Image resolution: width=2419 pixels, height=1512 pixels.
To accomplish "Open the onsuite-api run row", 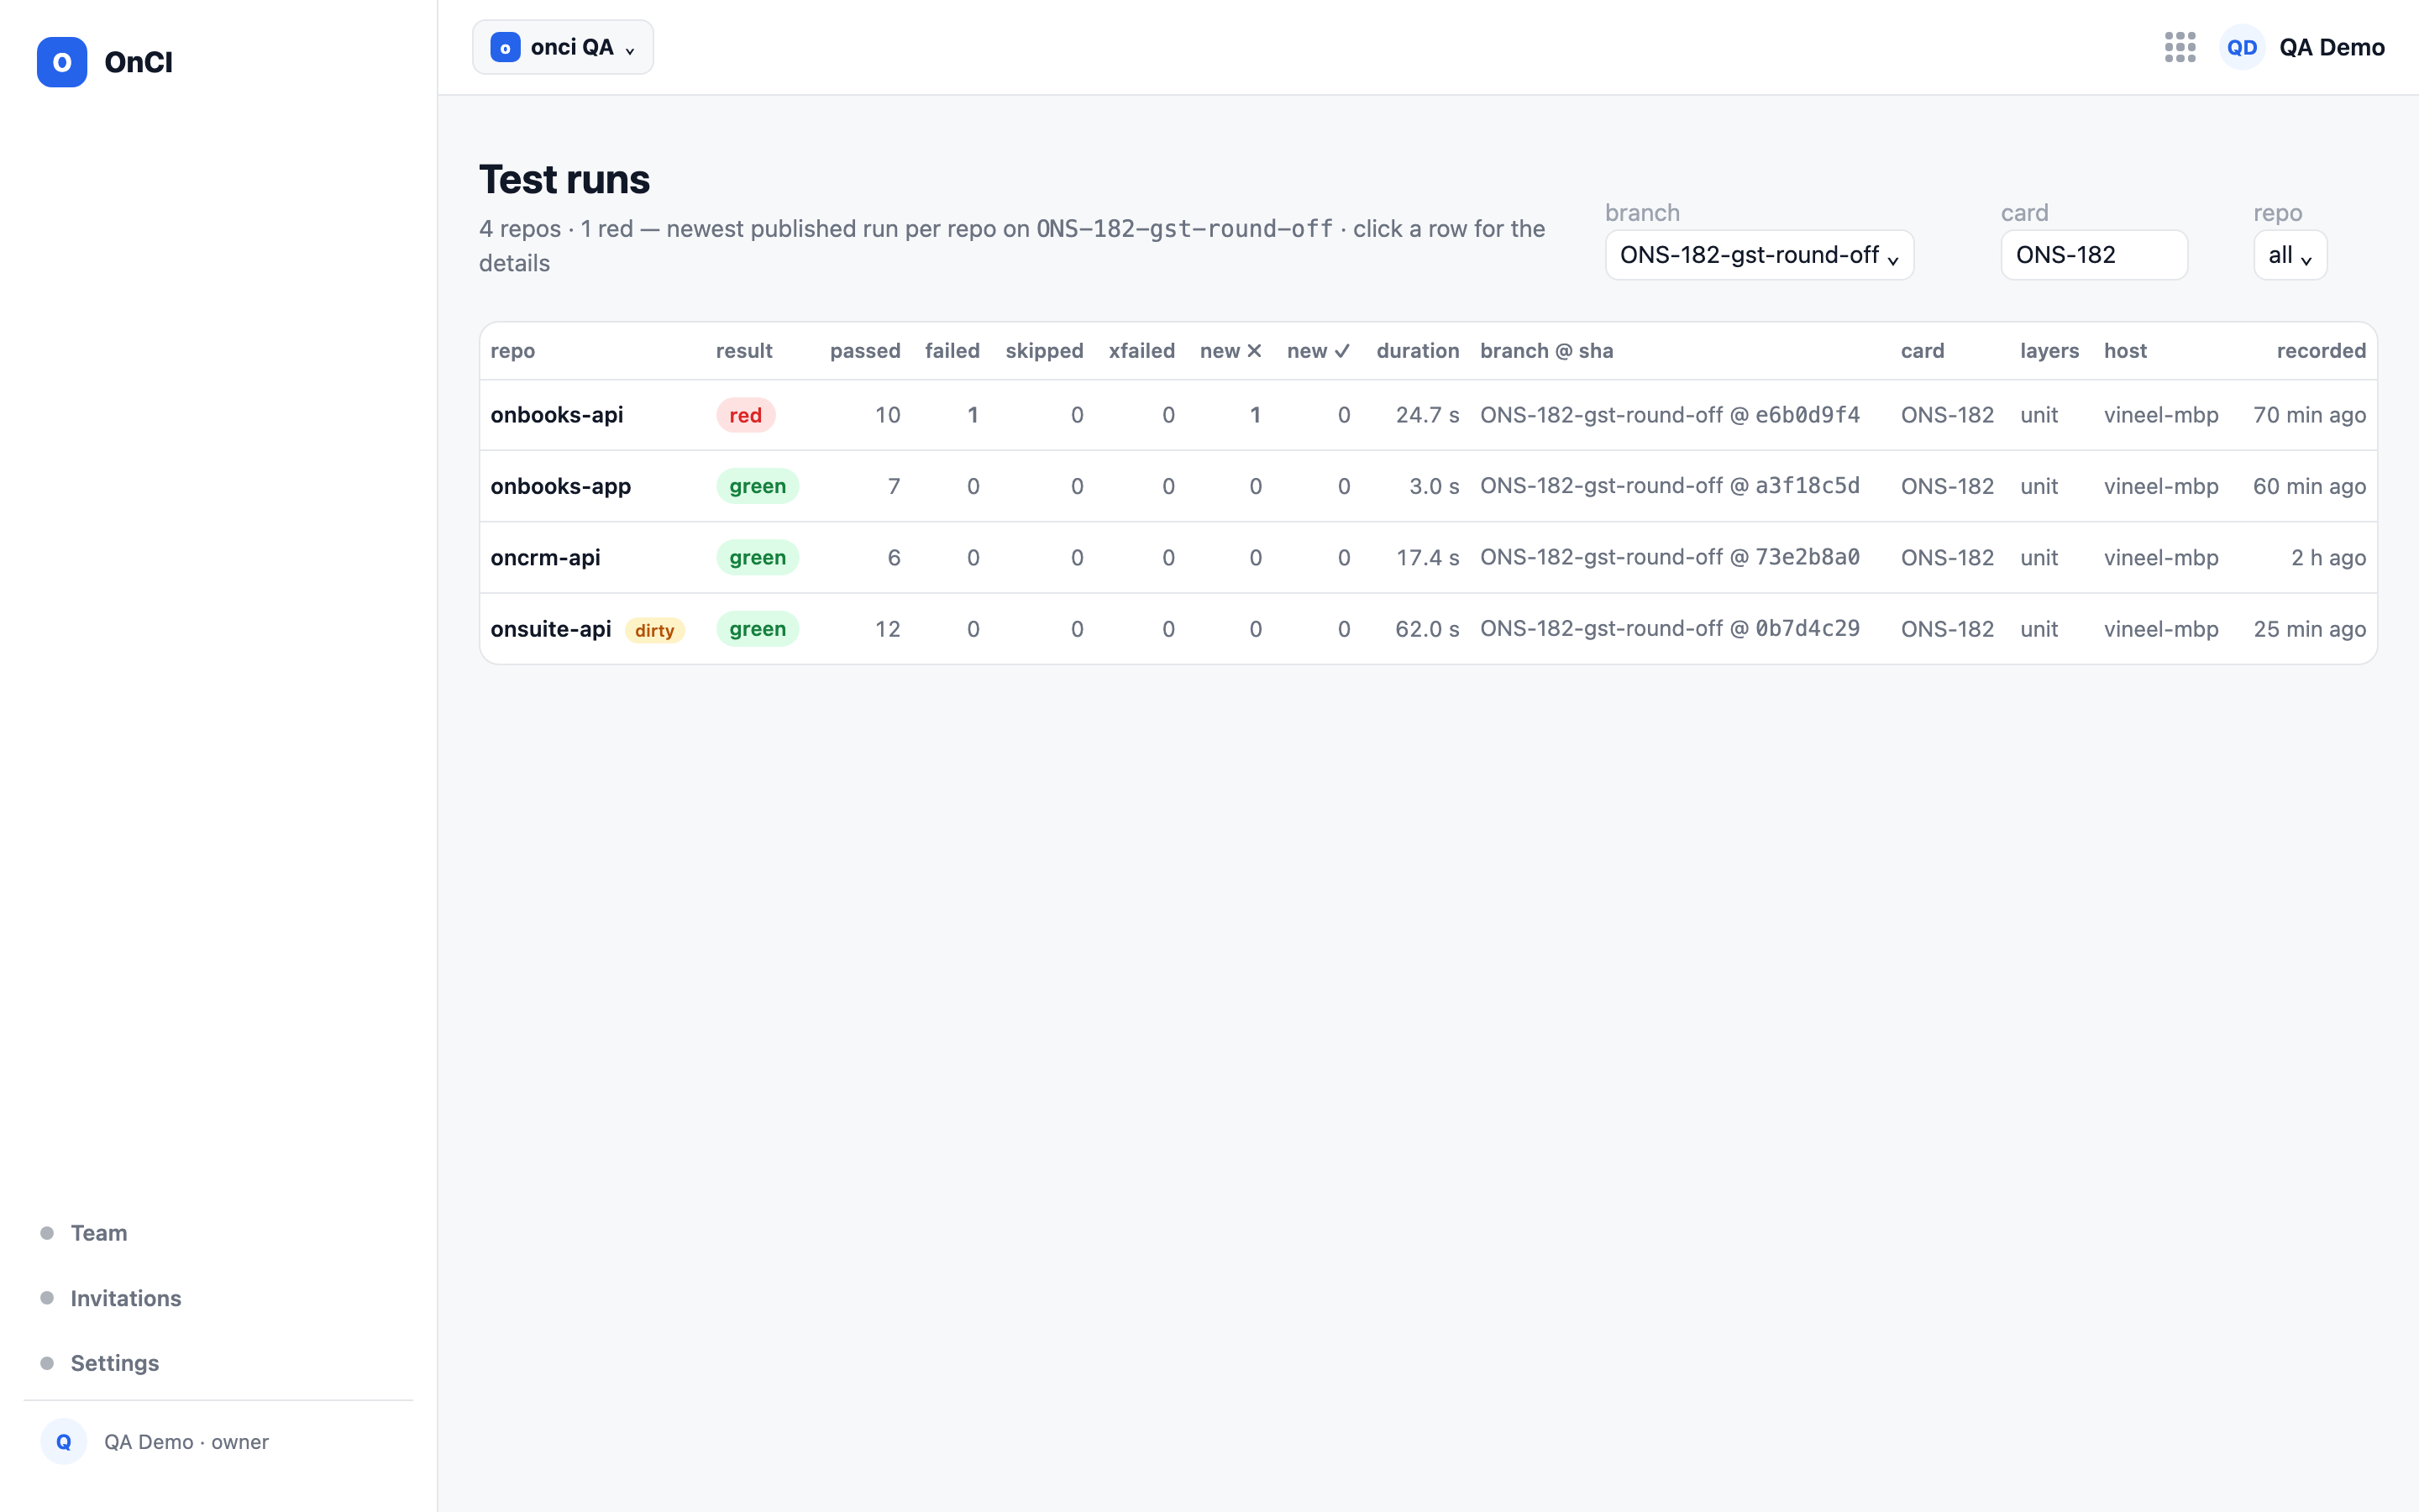I will pyautogui.click(x=1429, y=629).
